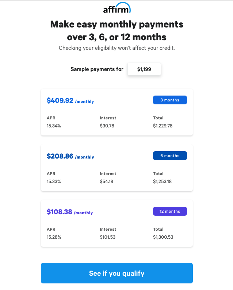Click the credit eligibility subtitle text

click(117, 48)
